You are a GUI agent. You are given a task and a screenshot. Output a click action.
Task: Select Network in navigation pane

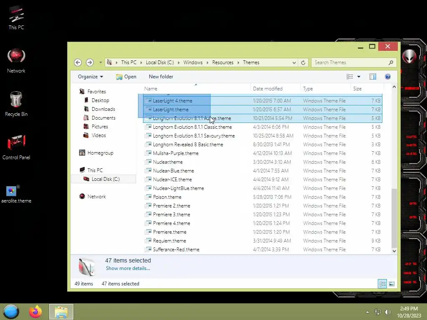(92, 197)
